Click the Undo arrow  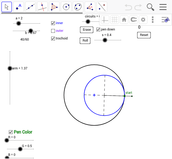(x=128, y=7)
